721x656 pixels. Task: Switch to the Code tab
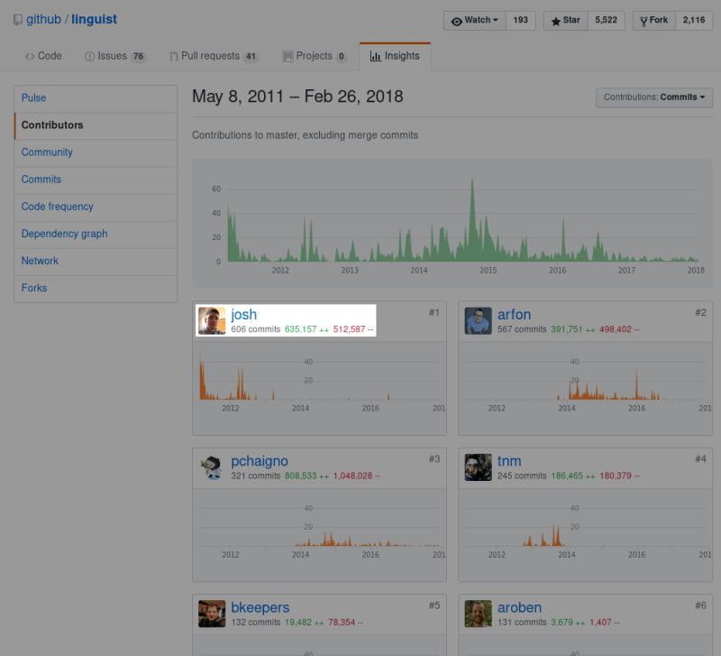pyautogui.click(x=43, y=56)
